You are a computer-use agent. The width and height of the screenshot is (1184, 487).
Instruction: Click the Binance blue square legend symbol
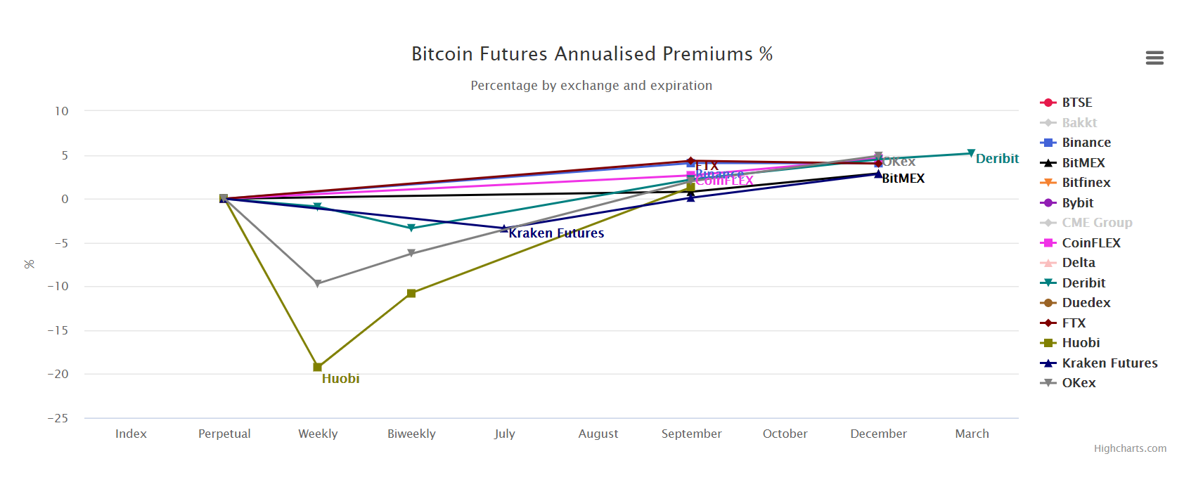point(1048,142)
